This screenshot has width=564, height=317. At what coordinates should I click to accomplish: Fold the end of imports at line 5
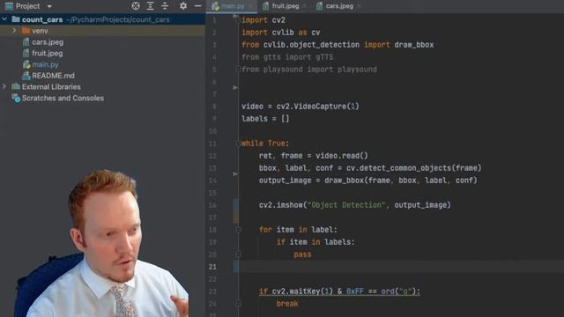238,70
